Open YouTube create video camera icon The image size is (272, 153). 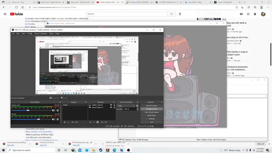(241, 14)
